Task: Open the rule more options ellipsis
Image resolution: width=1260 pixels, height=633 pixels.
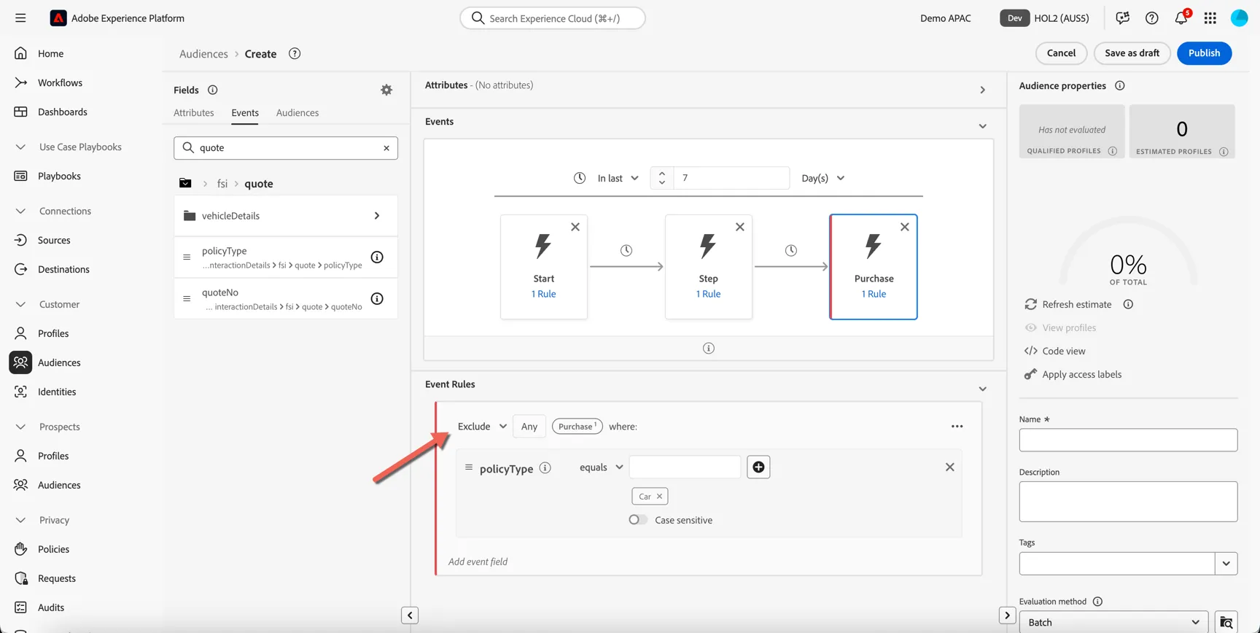Action: 957,427
